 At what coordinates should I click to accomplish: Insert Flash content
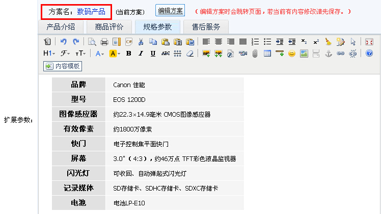pyautogui.click(x=230, y=53)
